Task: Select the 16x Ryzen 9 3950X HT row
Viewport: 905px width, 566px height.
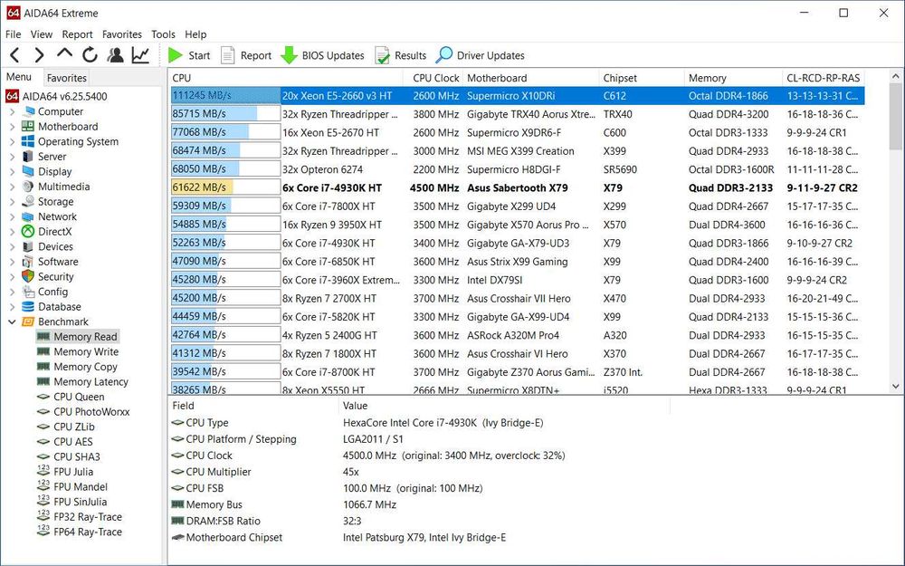Action: click(518, 225)
